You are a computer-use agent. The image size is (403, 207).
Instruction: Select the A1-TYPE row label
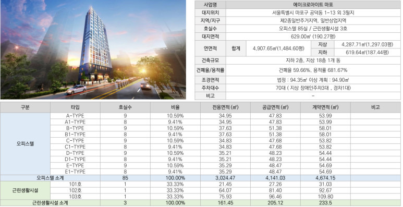(x=75, y=122)
